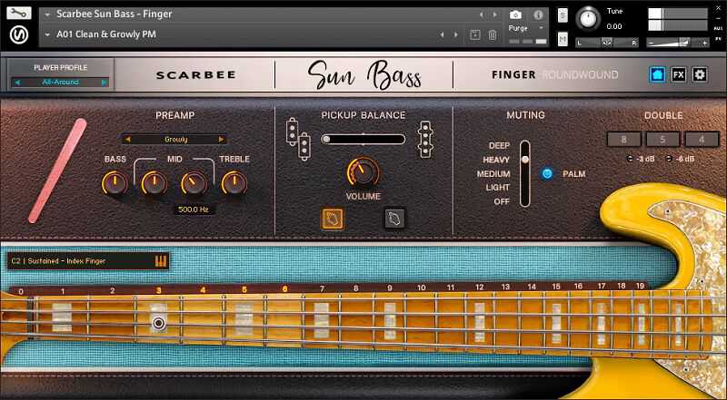Click the left arrow of the Player Profile

[x=17, y=83]
